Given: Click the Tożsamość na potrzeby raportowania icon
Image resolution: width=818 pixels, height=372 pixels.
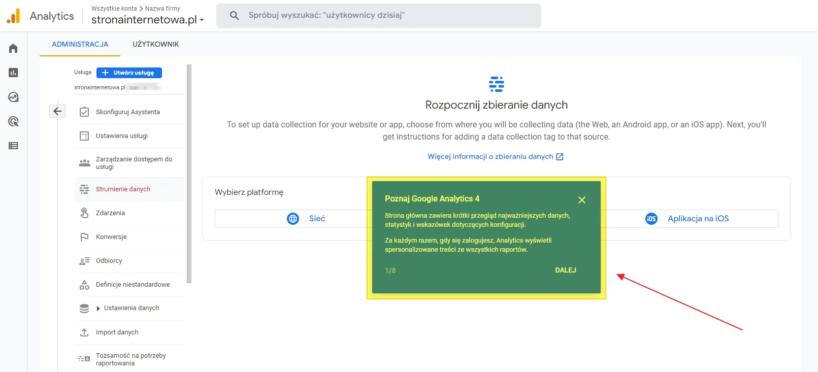Looking at the screenshot, I should point(84,359).
